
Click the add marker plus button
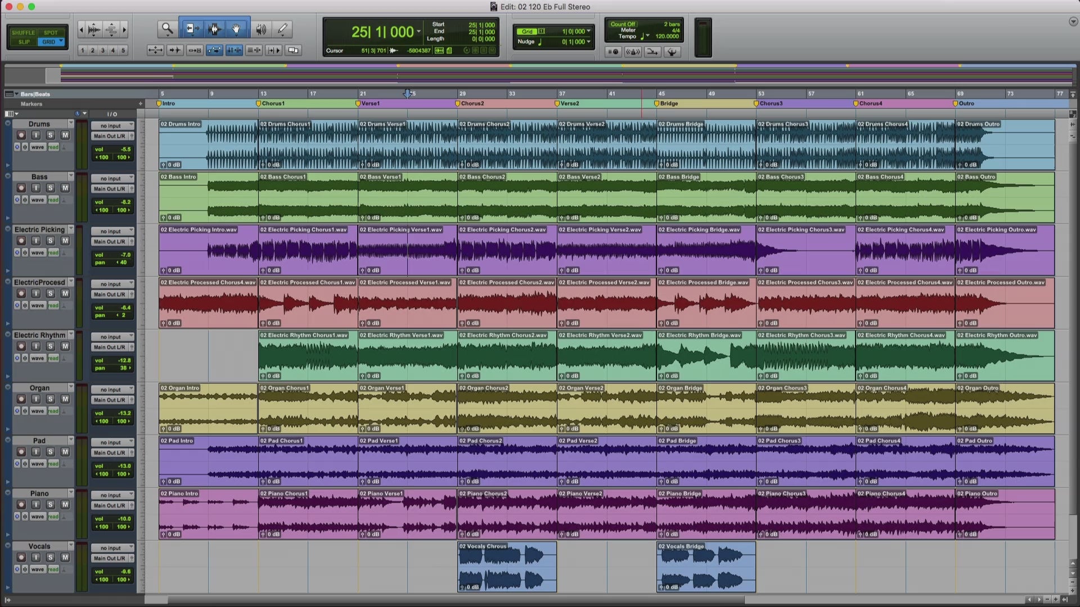click(141, 103)
